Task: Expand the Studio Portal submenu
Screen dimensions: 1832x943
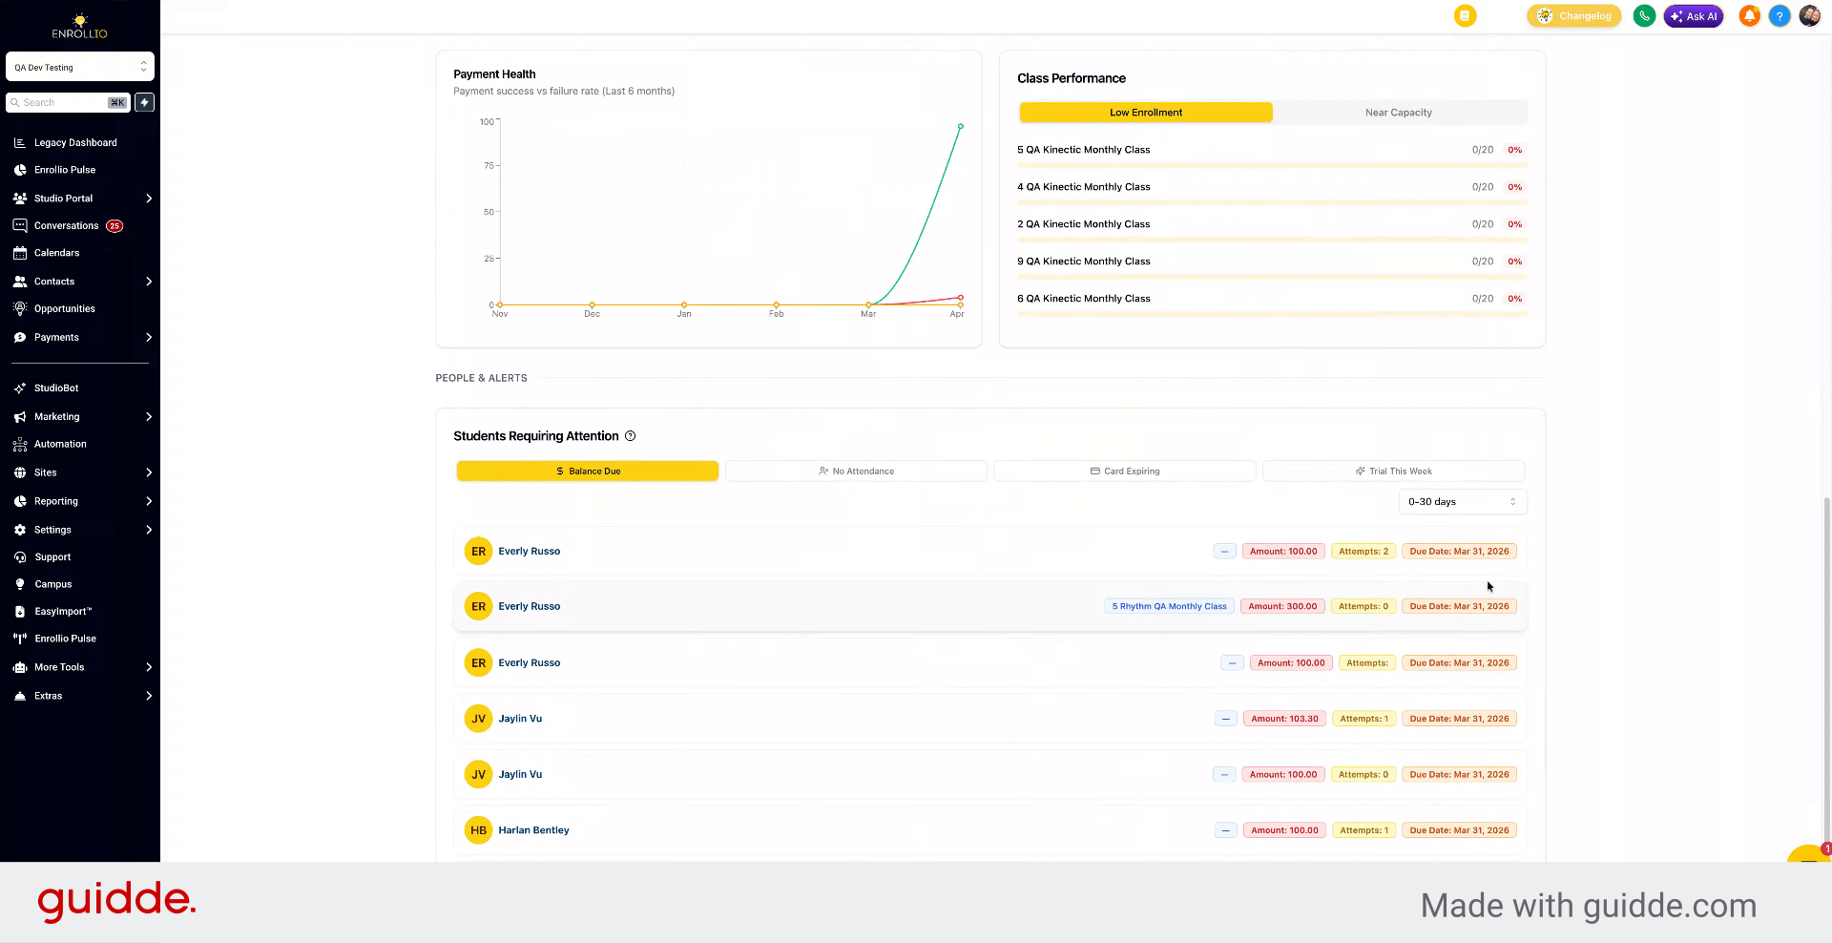Action: point(149,199)
